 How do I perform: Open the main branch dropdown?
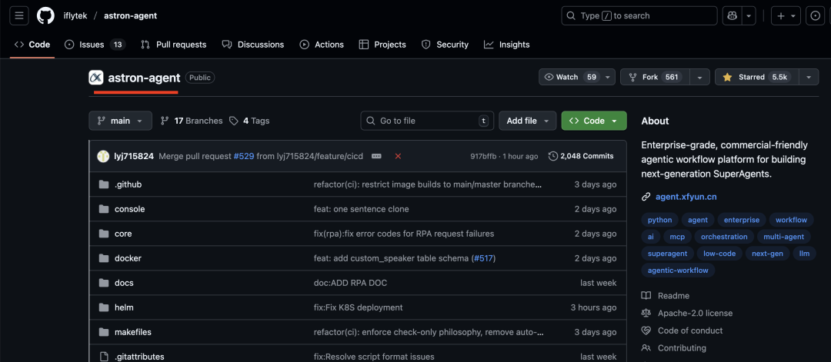(x=120, y=121)
